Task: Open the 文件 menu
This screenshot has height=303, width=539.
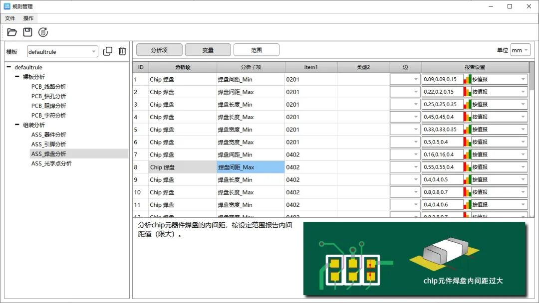Action: [10, 18]
